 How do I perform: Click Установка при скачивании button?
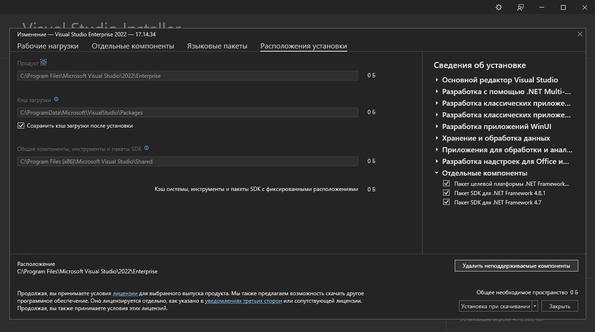495,306
